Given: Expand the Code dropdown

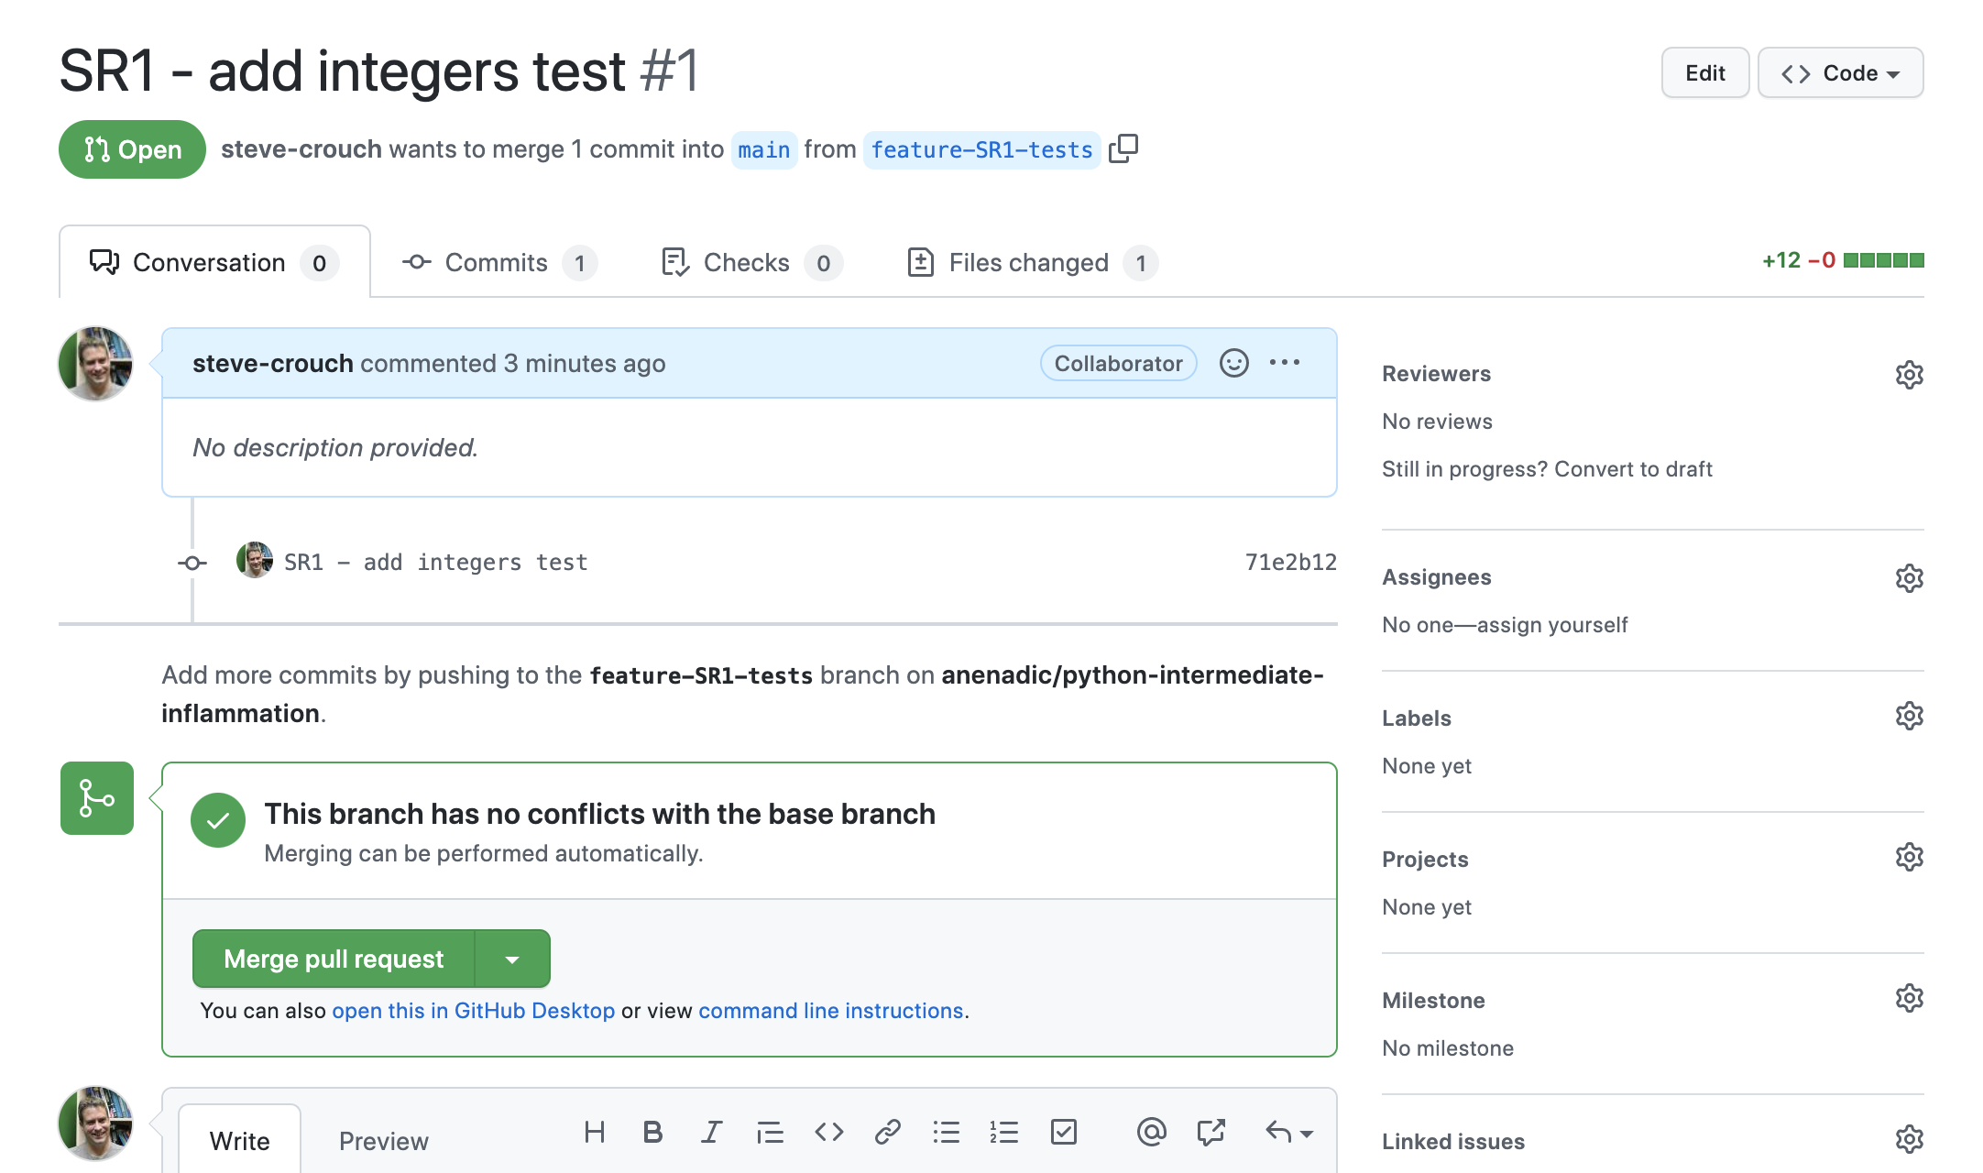Looking at the screenshot, I should pyautogui.click(x=1840, y=72).
